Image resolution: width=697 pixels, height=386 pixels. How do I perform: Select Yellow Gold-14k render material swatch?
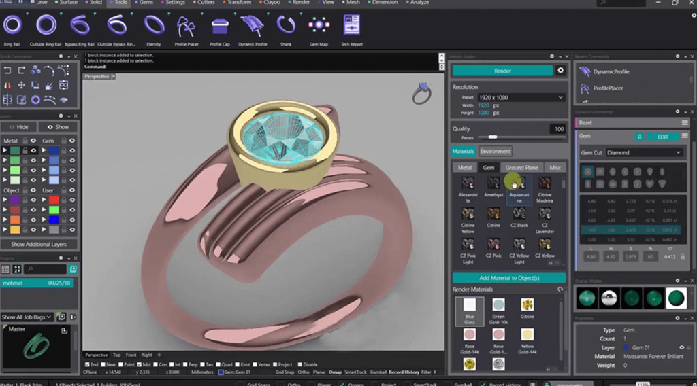(x=528, y=340)
